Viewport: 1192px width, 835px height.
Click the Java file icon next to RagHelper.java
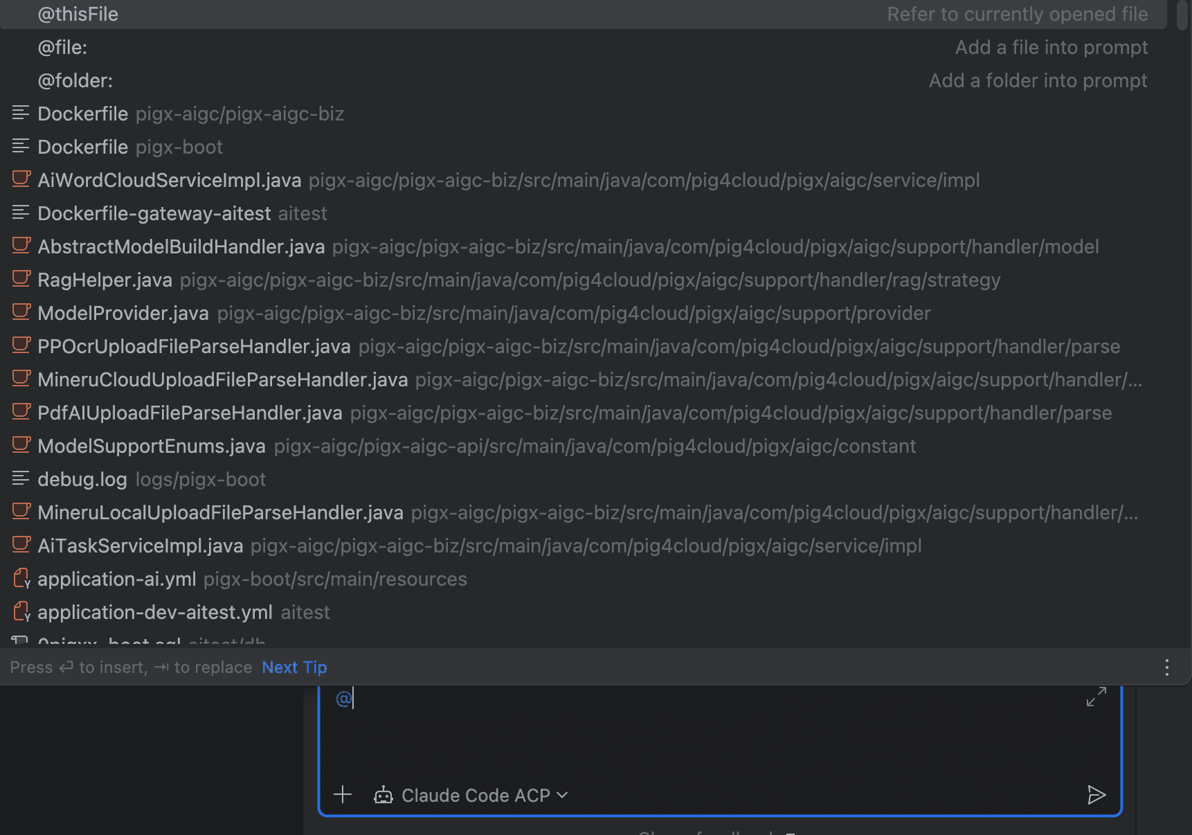click(21, 280)
